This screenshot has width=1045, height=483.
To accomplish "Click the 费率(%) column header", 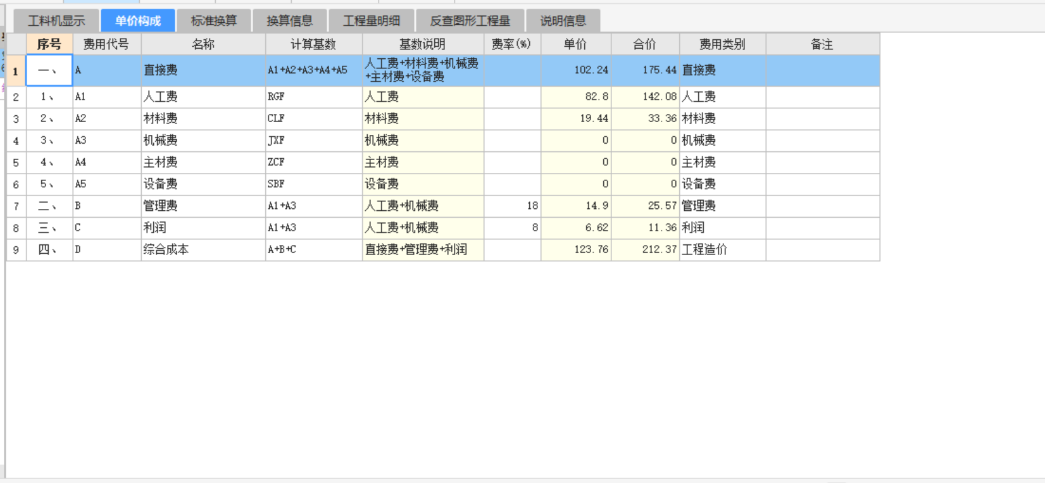I will (x=512, y=44).
